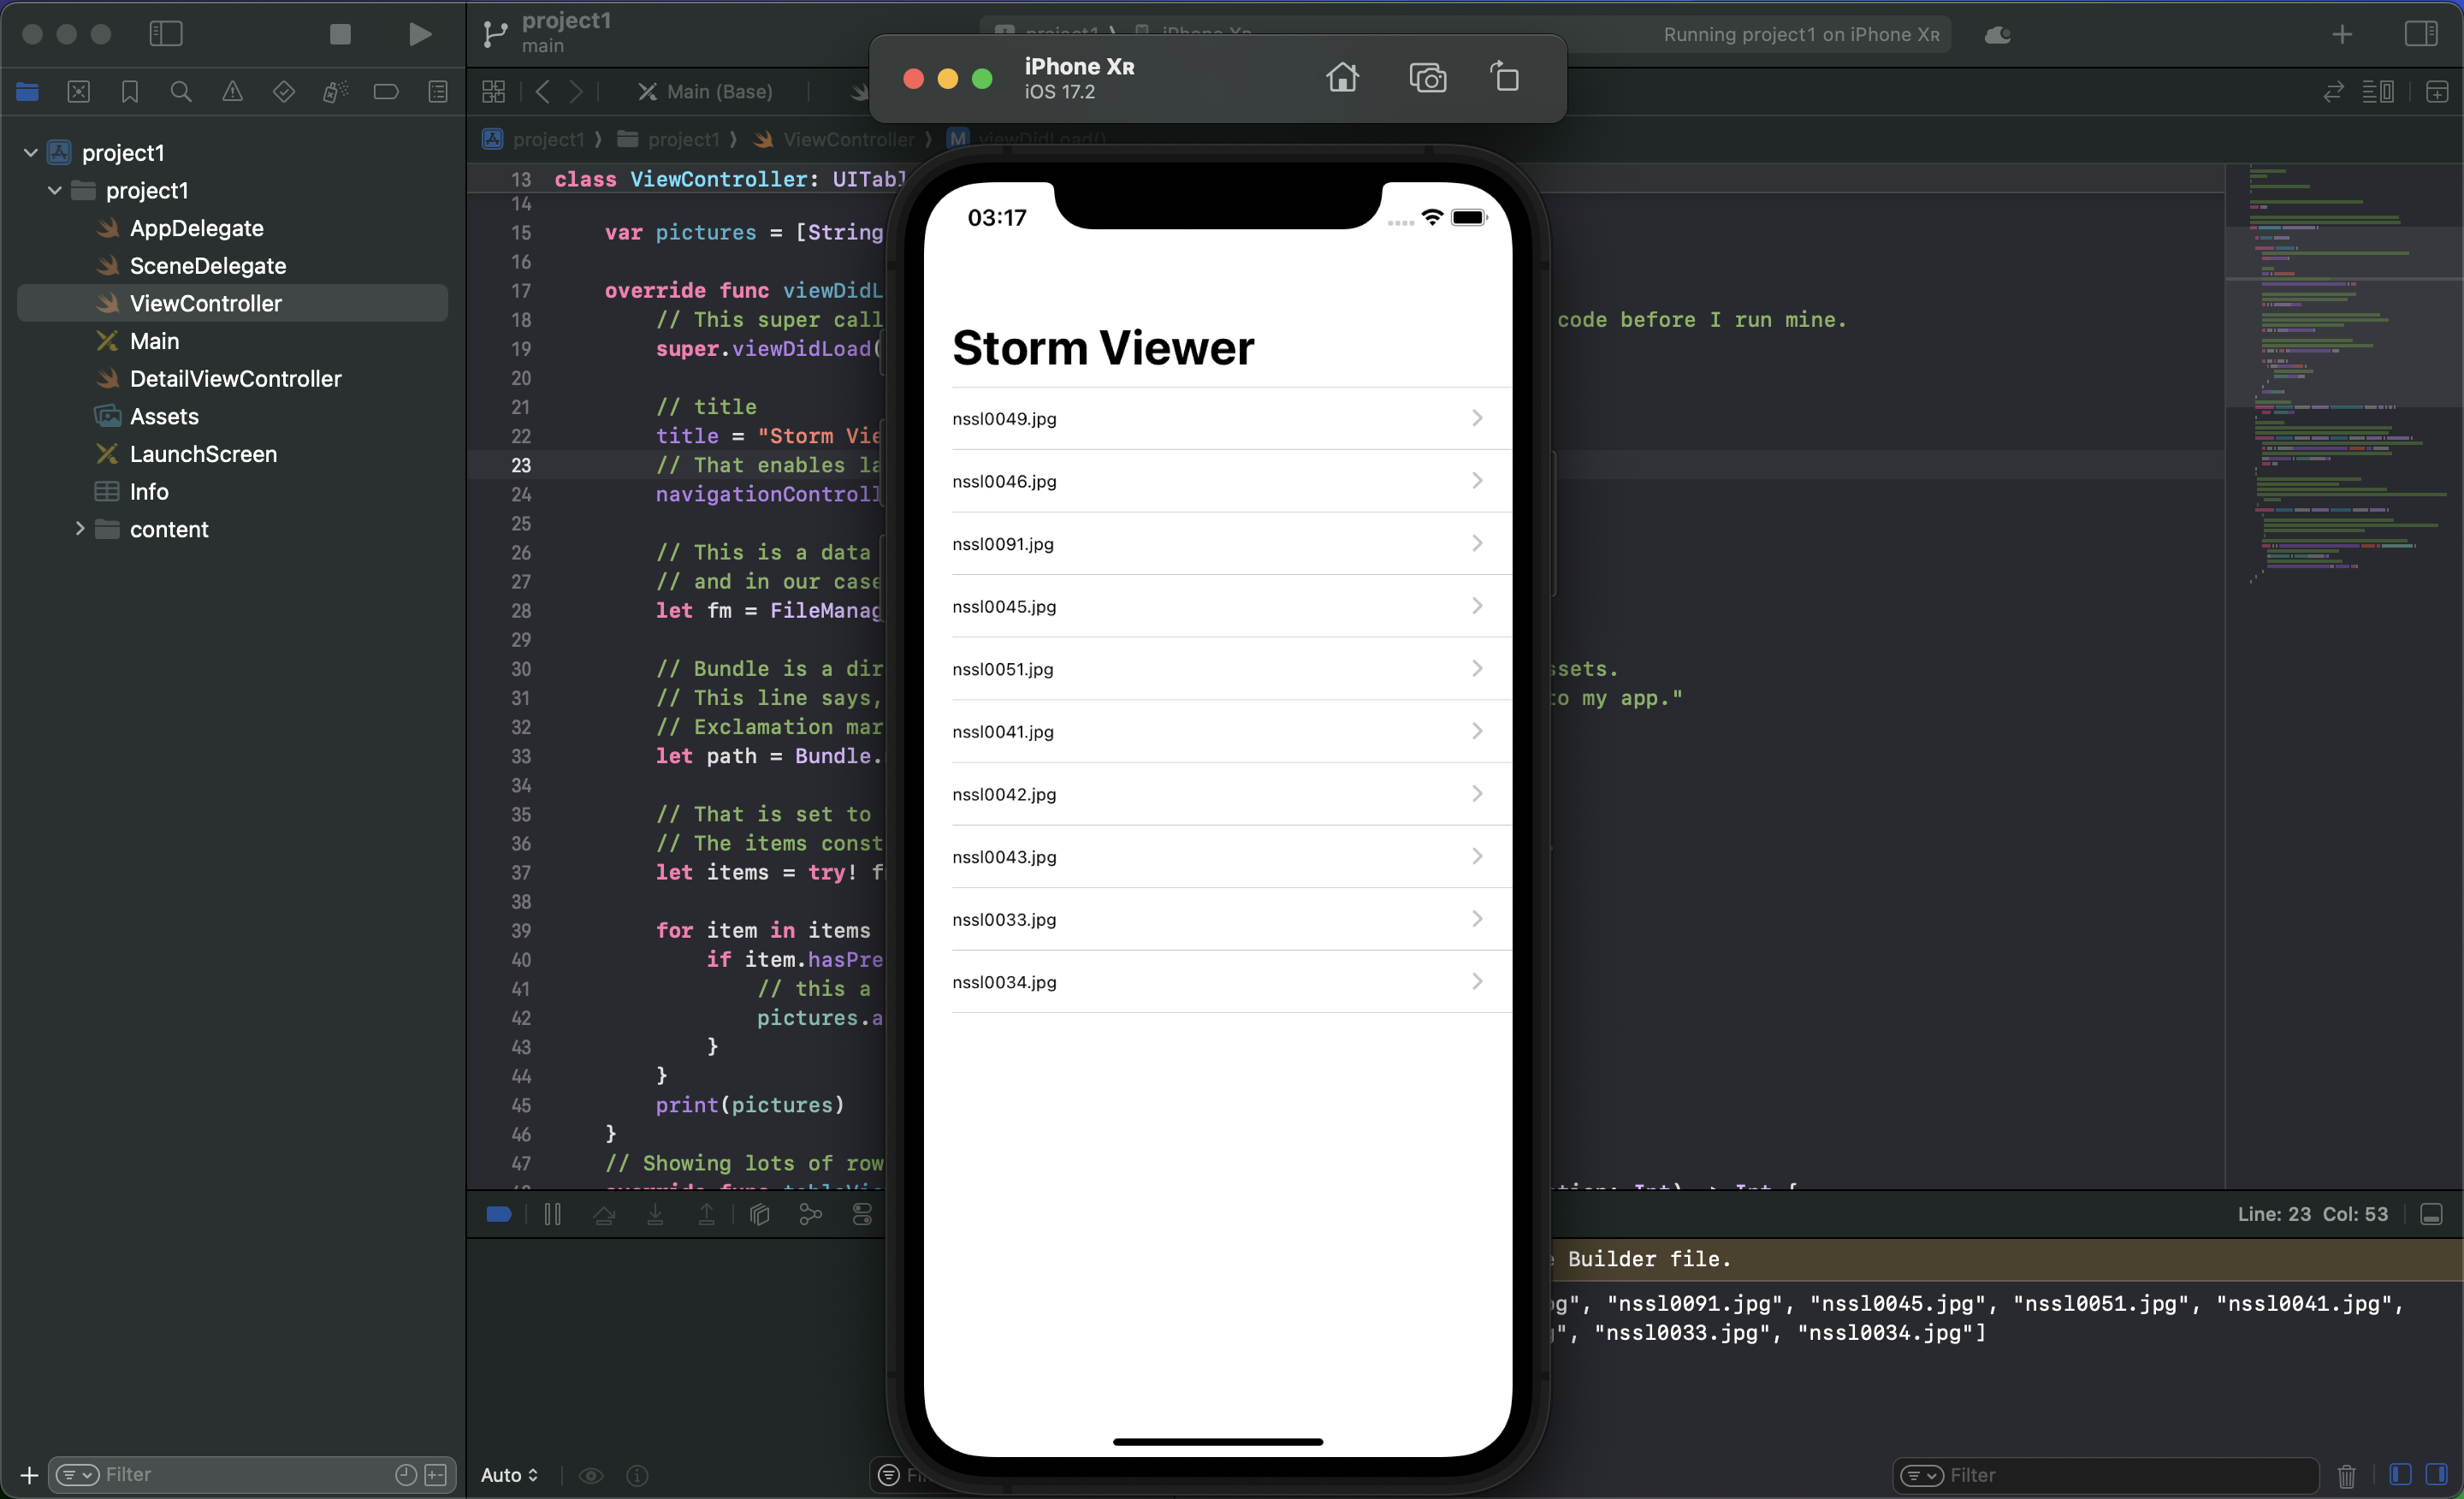Open nssl0046.jpg row in Storm Viewer
Viewport: 2464px width, 1499px height.
[x=1218, y=481]
